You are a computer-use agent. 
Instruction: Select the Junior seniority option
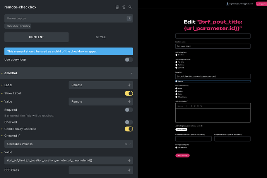(x=176, y=88)
